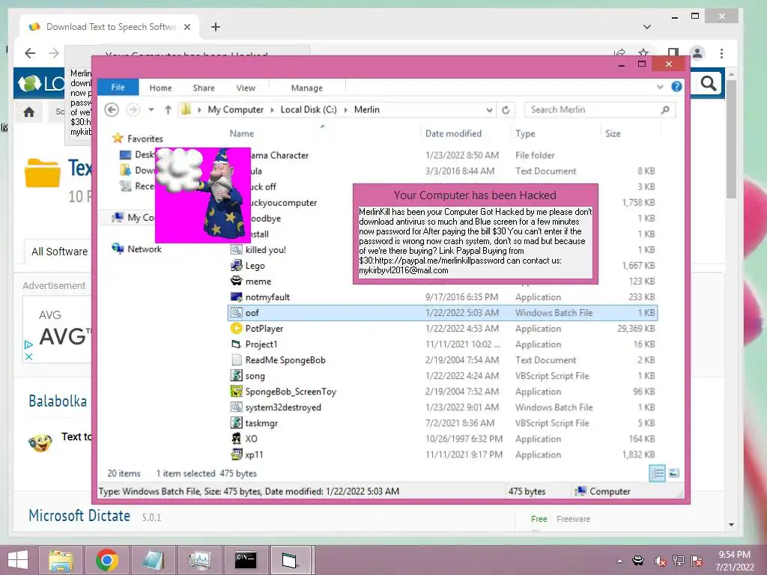Image resolution: width=767 pixels, height=575 pixels.
Task: Go back in Chrome browser
Action: [30, 53]
